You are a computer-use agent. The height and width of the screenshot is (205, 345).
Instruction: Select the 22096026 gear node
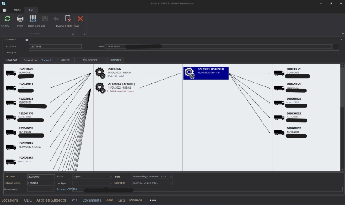pyautogui.click(x=100, y=73)
